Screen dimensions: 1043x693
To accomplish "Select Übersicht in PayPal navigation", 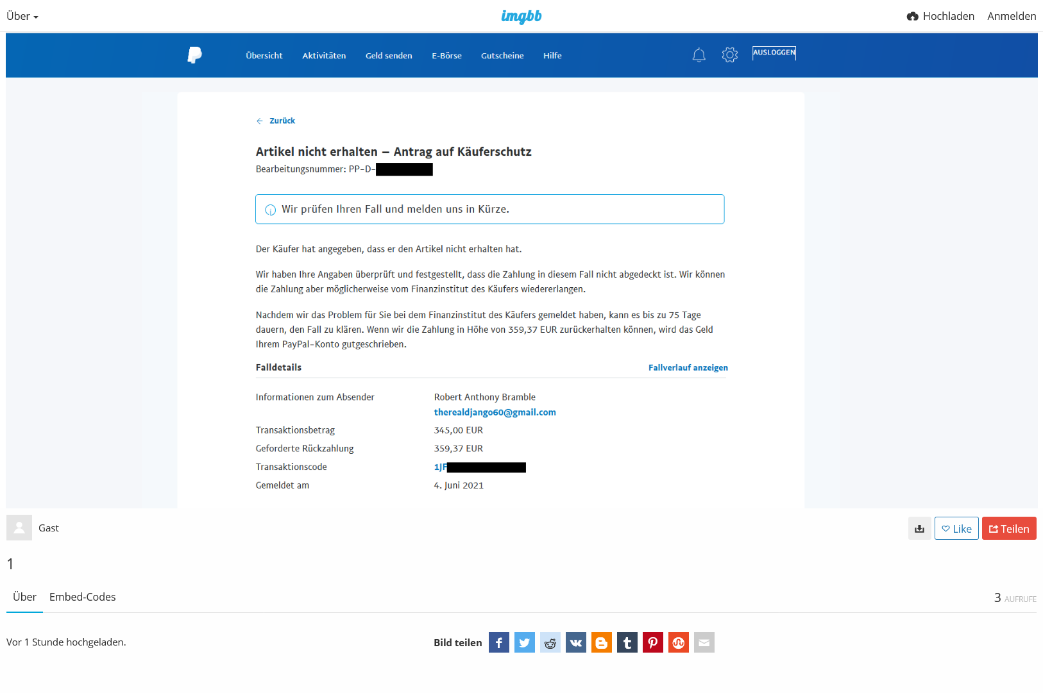I will (264, 56).
